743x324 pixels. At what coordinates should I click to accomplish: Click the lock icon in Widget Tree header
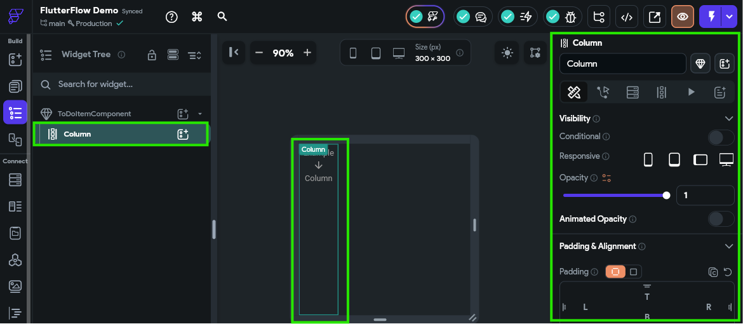click(x=152, y=55)
